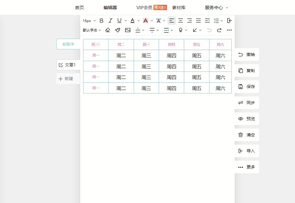This screenshot has width=295, height=203.
Task: Open 更多 options in the right sidebar
Action: click(247, 167)
